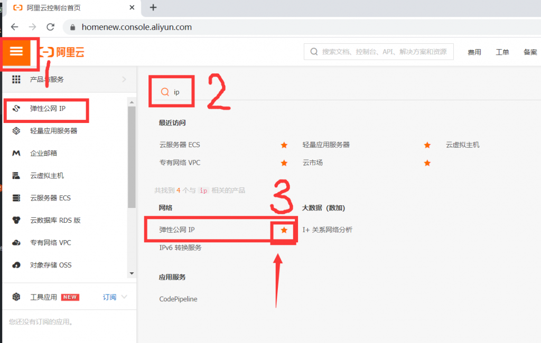Unstar 云市场 in recent visits
The width and height of the screenshot is (541, 343).
(x=427, y=163)
